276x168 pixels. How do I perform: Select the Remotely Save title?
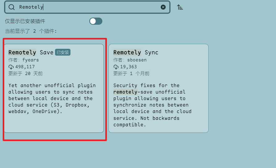tap(31, 52)
